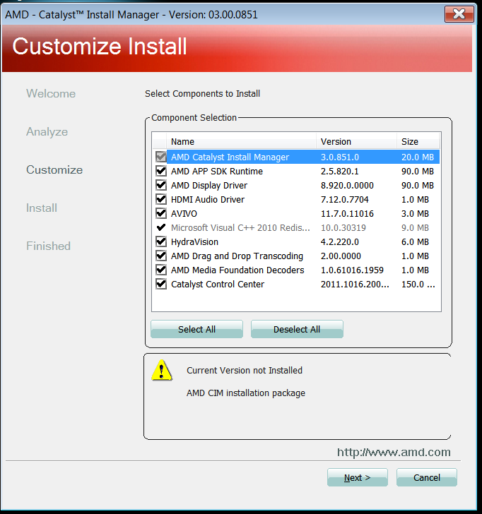Close the Catalyst Install Manager window
Screen dimensions: 482x514
click(459, 14)
